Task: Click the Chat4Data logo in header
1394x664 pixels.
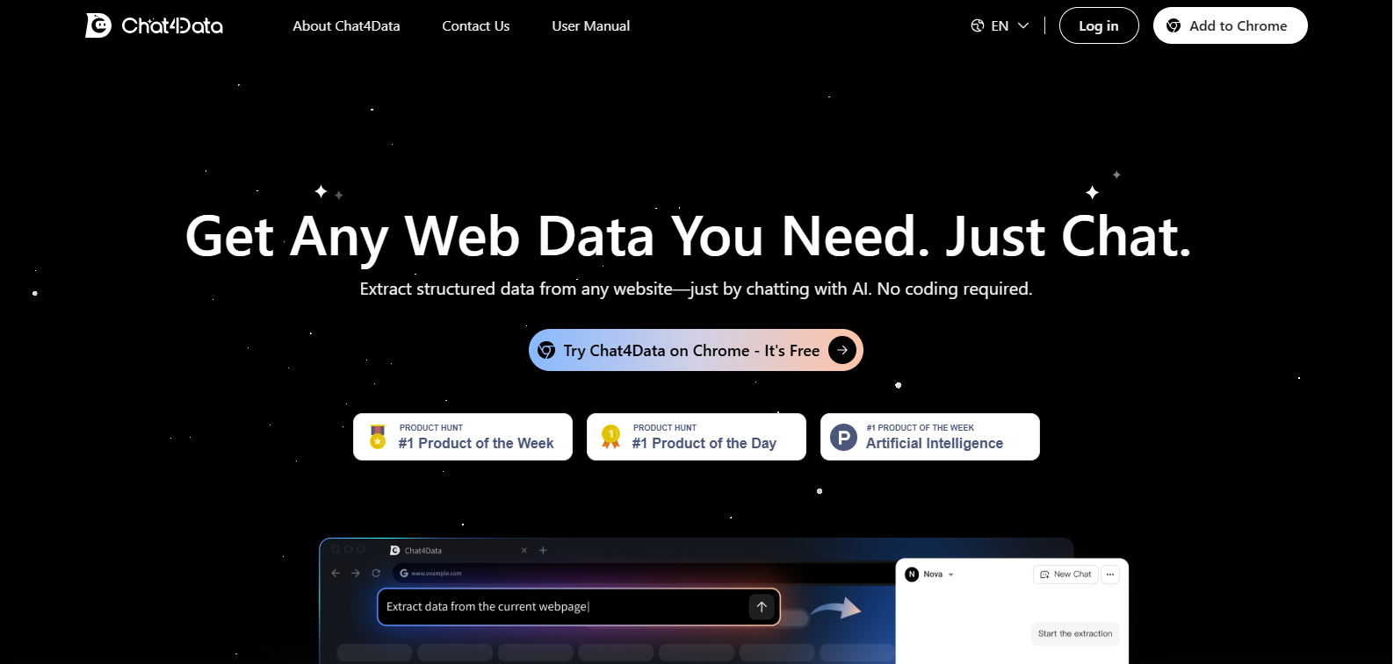Action: pos(154,25)
